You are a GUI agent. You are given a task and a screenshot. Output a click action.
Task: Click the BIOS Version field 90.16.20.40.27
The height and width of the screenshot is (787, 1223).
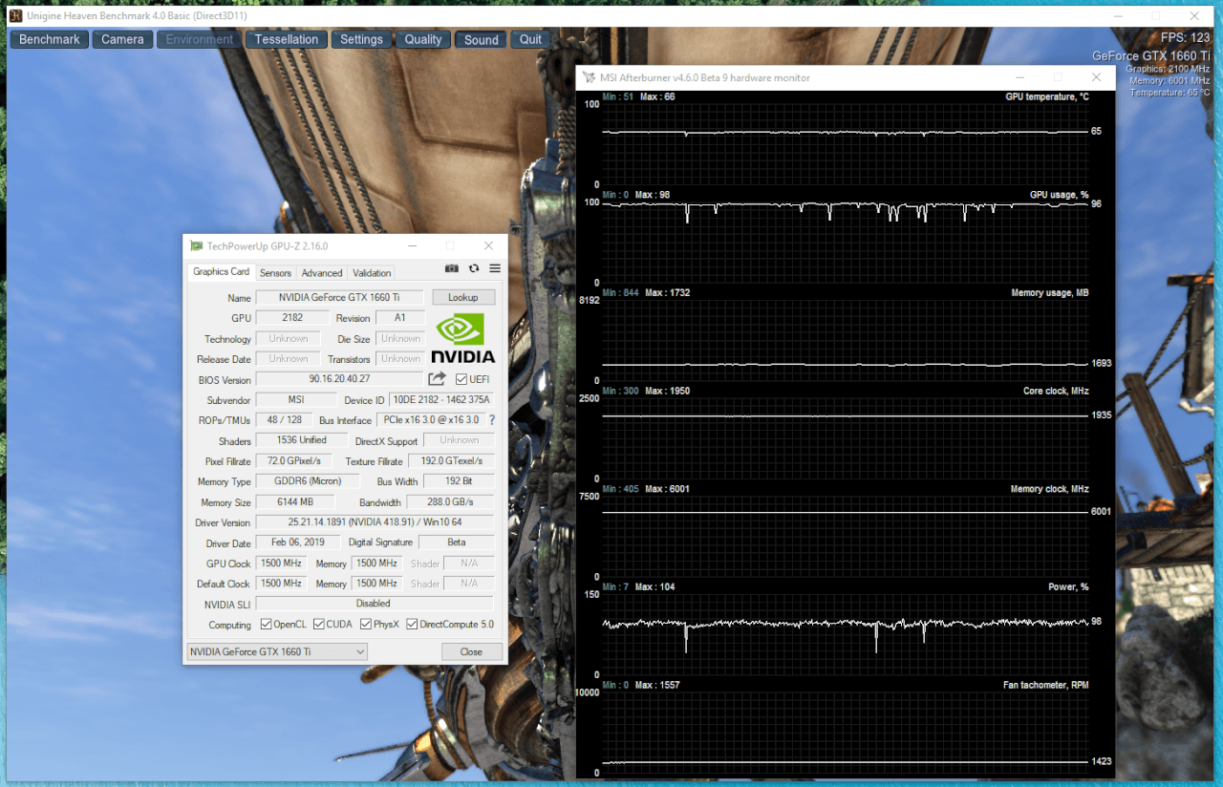[x=339, y=379]
